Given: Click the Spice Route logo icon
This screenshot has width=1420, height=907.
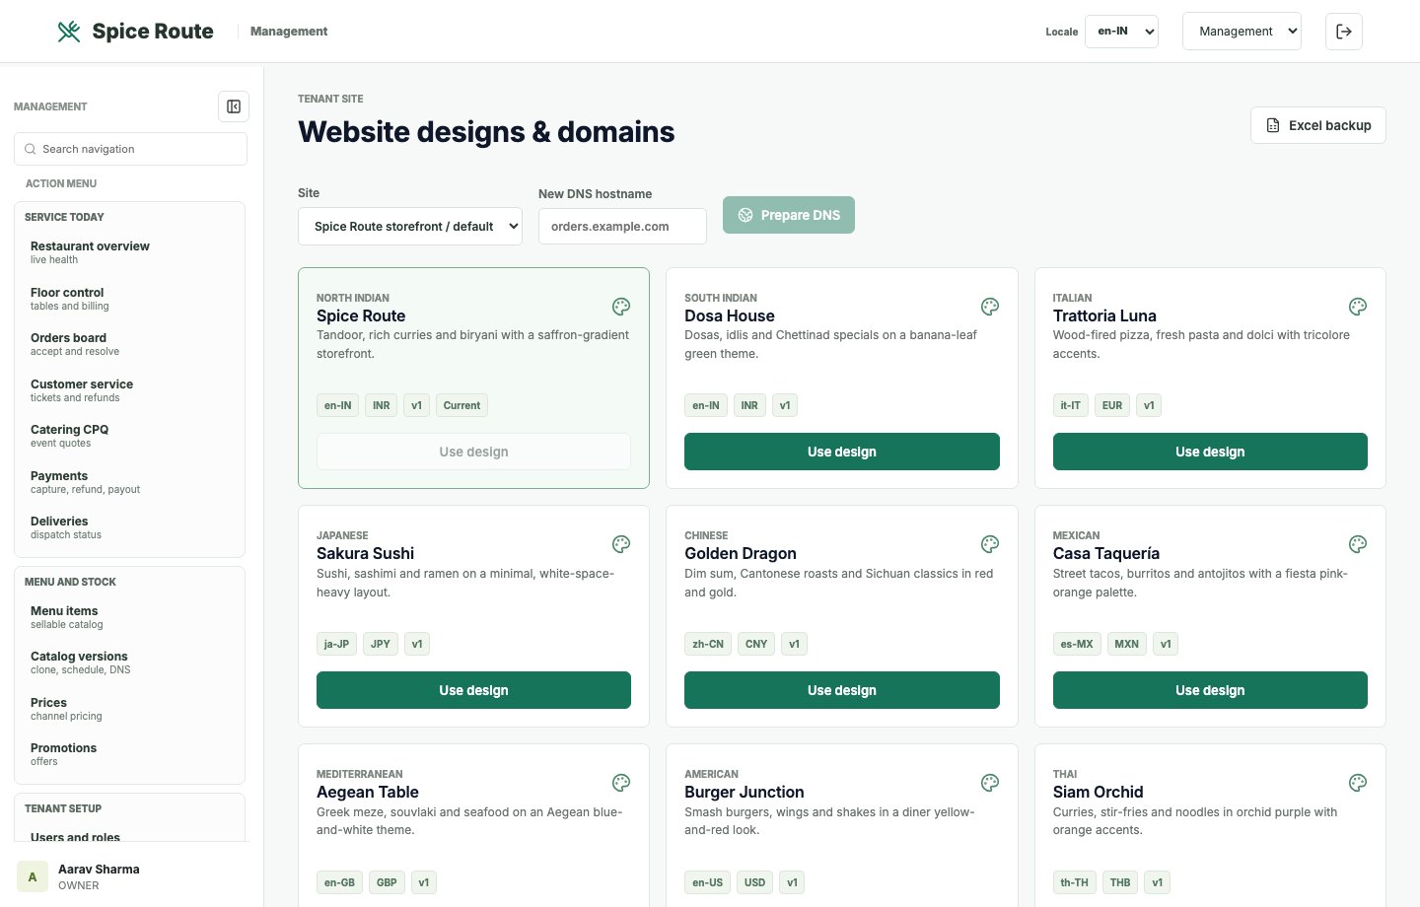Looking at the screenshot, I should tap(69, 32).
